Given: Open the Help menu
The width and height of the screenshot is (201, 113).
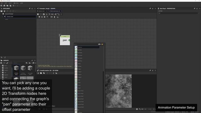Looking at the screenshot, I should pyautogui.click(x=22, y=3).
